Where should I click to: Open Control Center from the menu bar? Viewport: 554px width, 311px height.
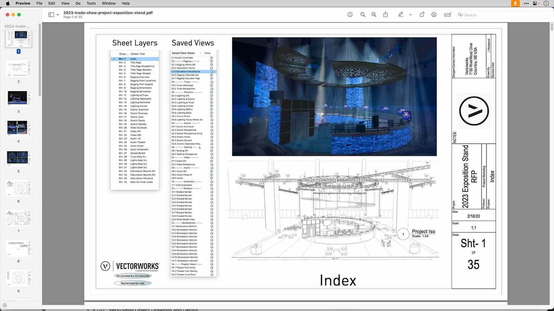(x=535, y=3)
